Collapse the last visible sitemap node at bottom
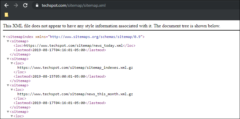The image size is (240, 119). pos(8,112)
